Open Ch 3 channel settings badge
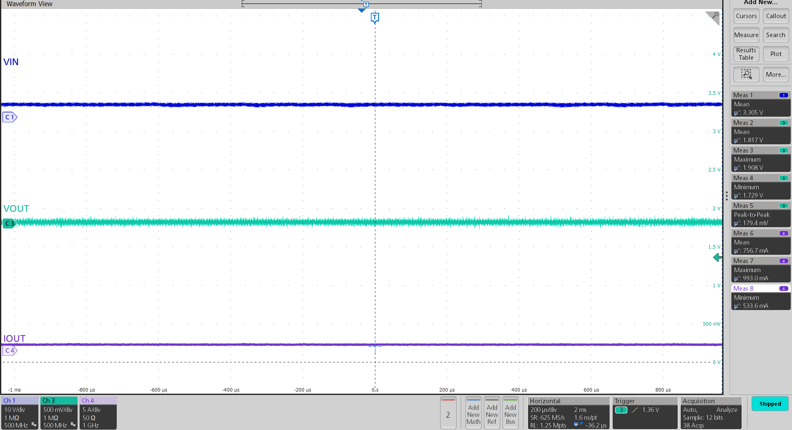 [59, 413]
